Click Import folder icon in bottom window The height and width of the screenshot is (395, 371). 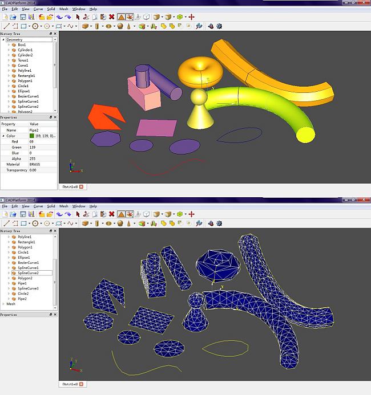42,214
